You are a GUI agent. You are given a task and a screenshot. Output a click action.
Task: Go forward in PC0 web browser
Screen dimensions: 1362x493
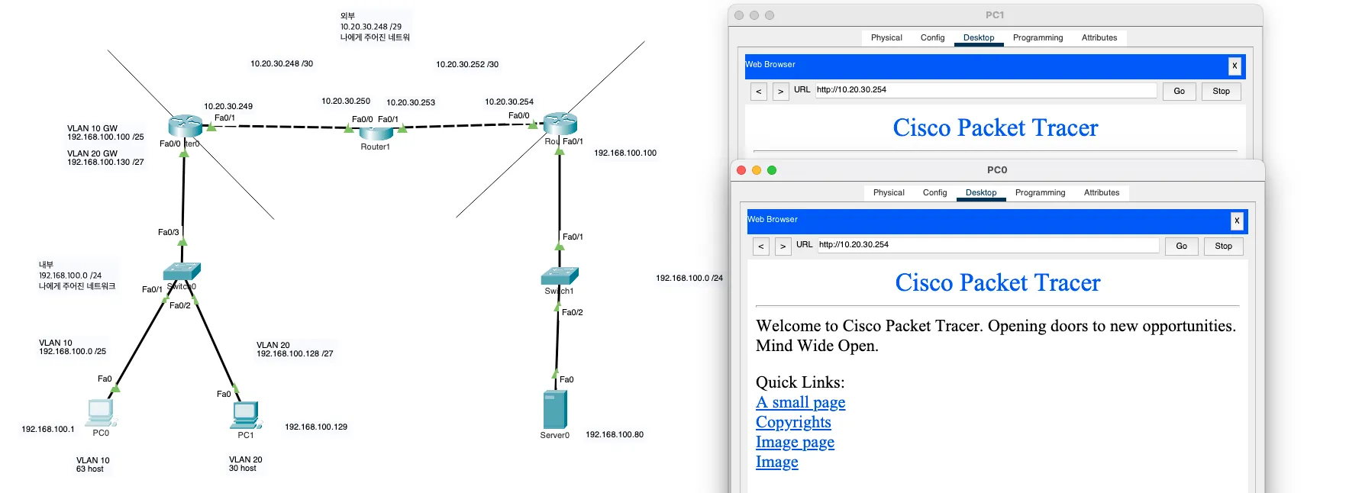click(x=783, y=246)
